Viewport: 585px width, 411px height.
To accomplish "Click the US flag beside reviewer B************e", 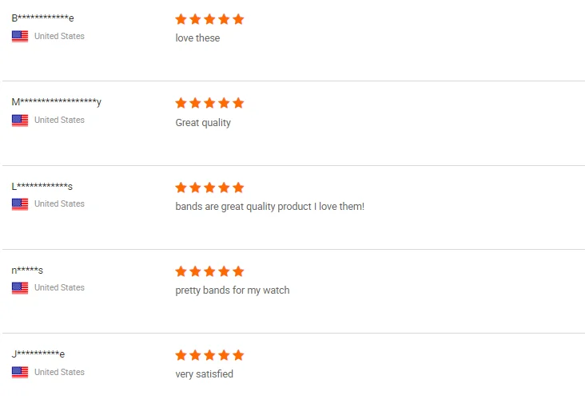I will point(20,36).
